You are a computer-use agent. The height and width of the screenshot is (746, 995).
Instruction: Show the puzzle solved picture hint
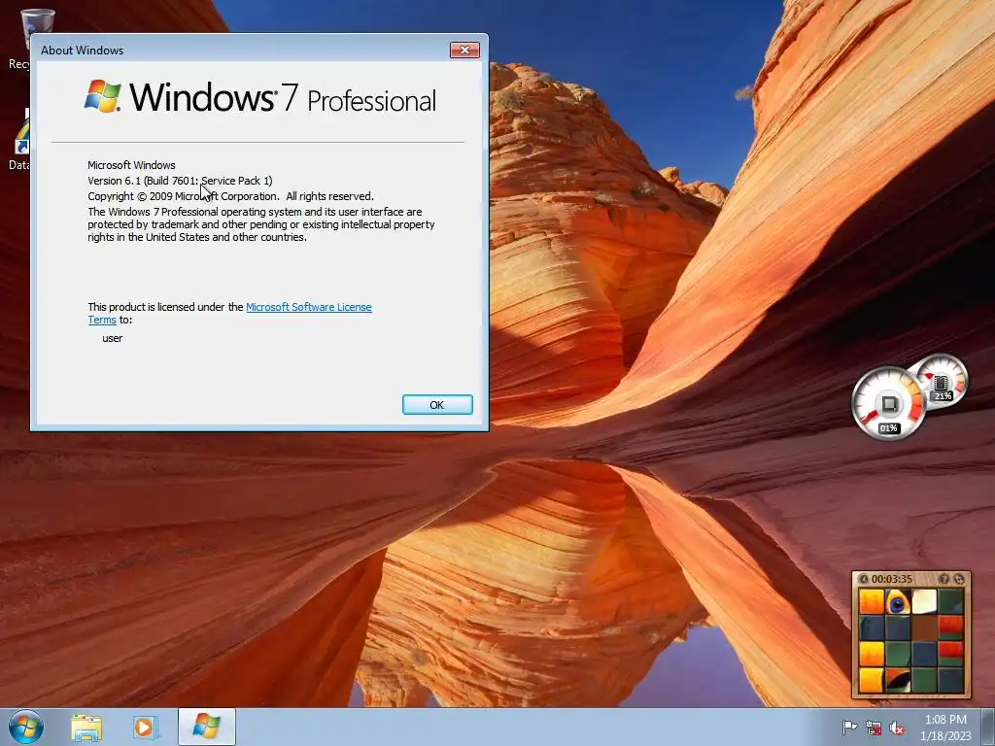coord(944,579)
